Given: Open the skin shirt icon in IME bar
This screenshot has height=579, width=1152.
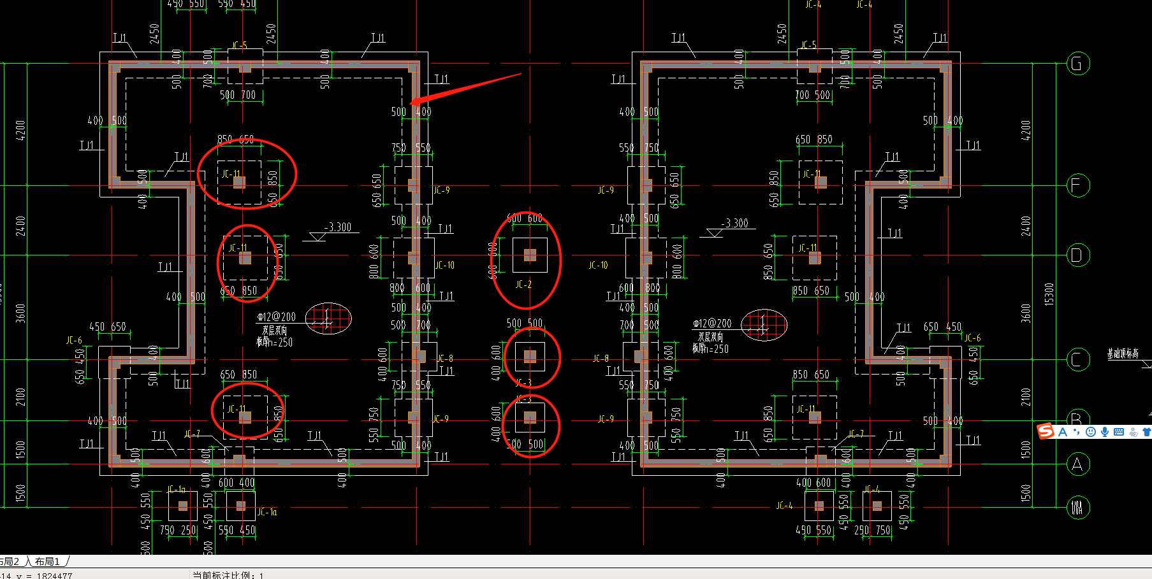Looking at the screenshot, I should 1146,432.
